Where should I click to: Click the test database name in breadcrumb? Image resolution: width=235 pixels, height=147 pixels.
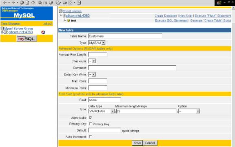tap(73, 20)
